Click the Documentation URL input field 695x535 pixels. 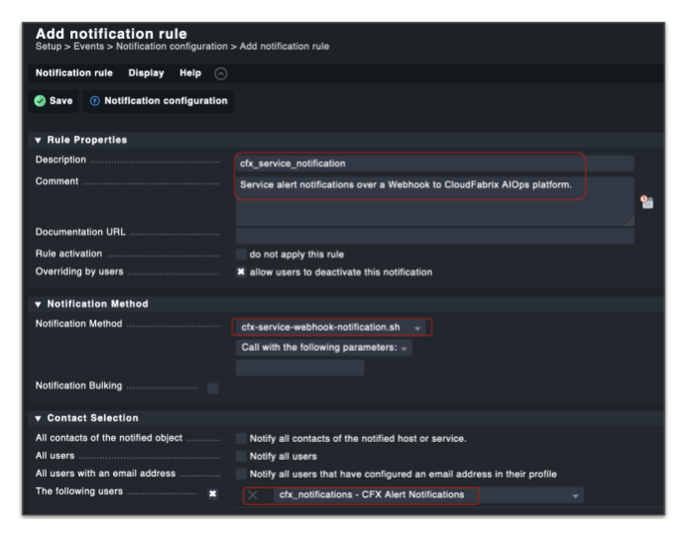[434, 236]
